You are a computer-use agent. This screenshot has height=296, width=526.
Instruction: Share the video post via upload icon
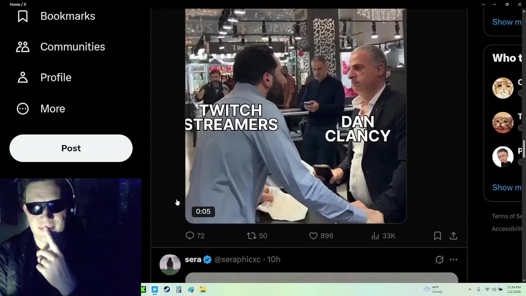click(453, 236)
